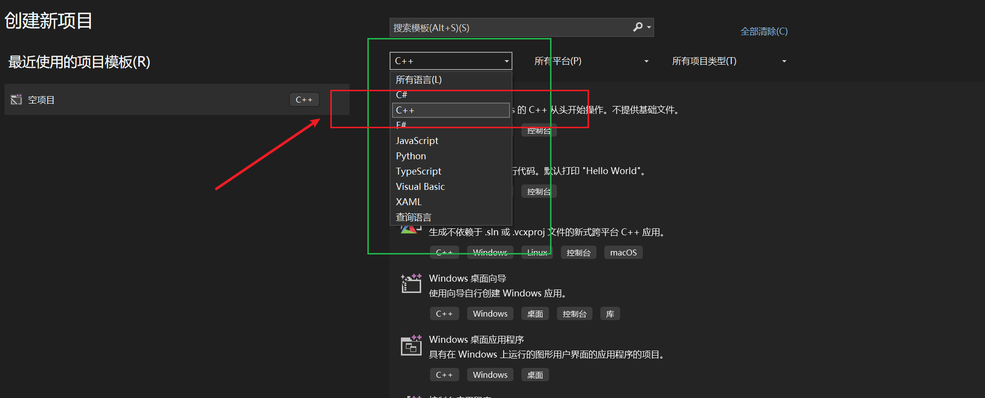Open the C++ language filter combo box
The width and height of the screenshot is (985, 398).
tap(451, 61)
